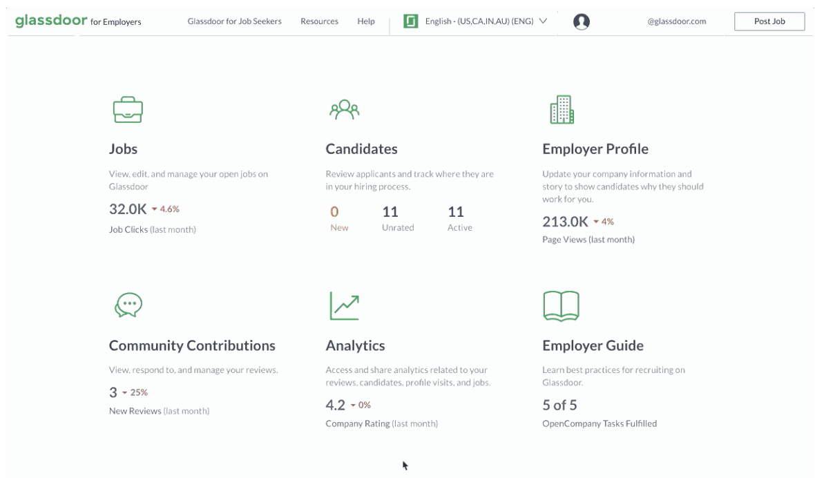Open the Candidates heading link
The image size is (815, 478).
click(x=361, y=149)
